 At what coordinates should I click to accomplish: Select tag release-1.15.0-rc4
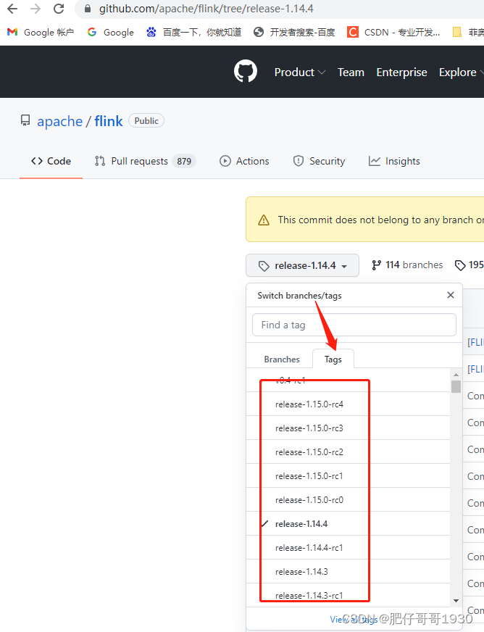point(349,404)
